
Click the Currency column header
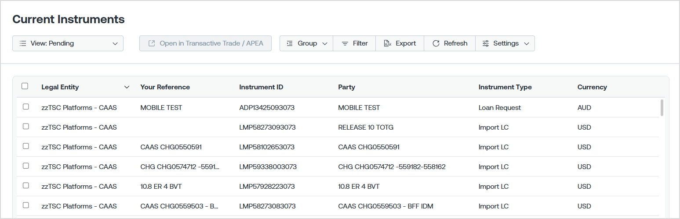[x=592, y=87]
